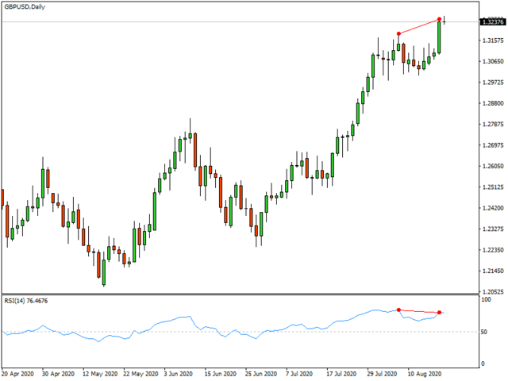This screenshot has height=381, width=508.
Task: Select the earlier red marker on price trendline
Action: (398, 33)
